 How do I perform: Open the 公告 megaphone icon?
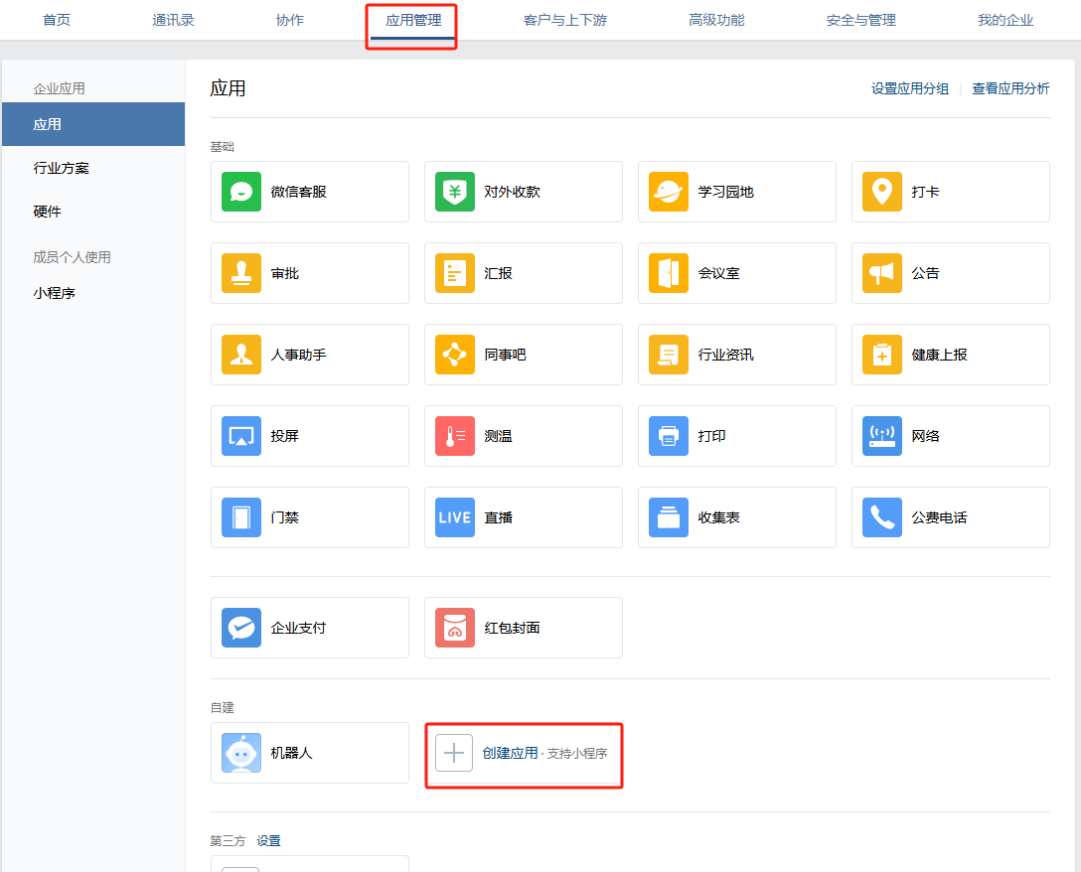882,273
